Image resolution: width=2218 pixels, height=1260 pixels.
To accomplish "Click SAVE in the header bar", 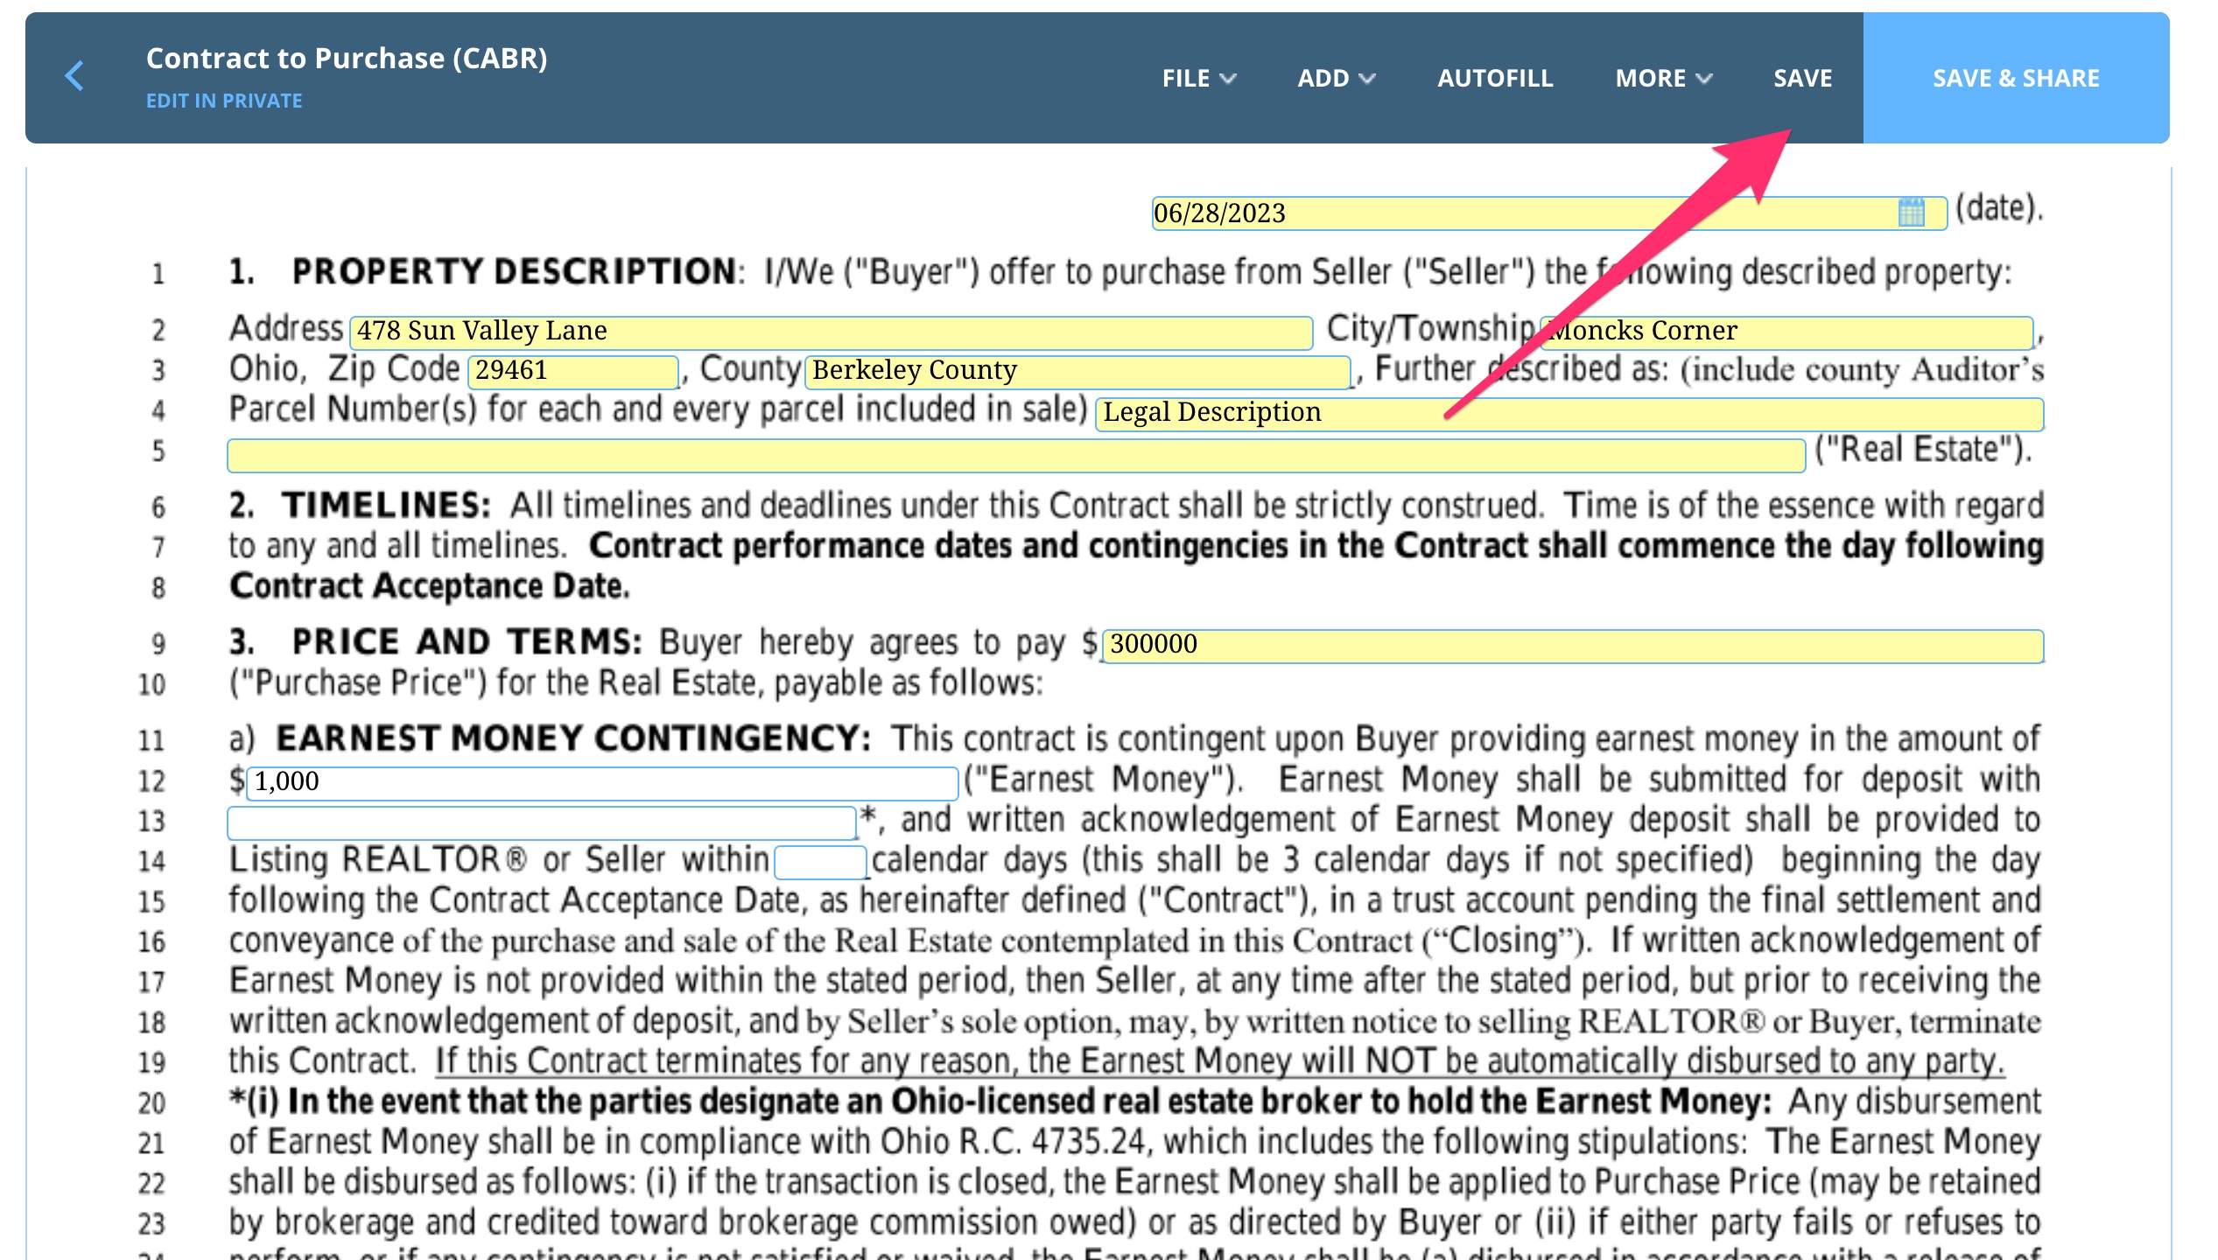I will [1801, 78].
